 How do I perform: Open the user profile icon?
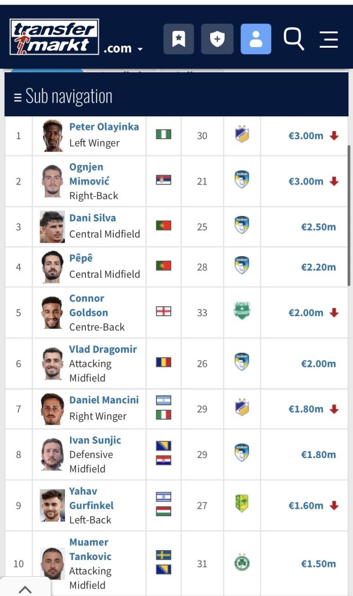coord(256,39)
